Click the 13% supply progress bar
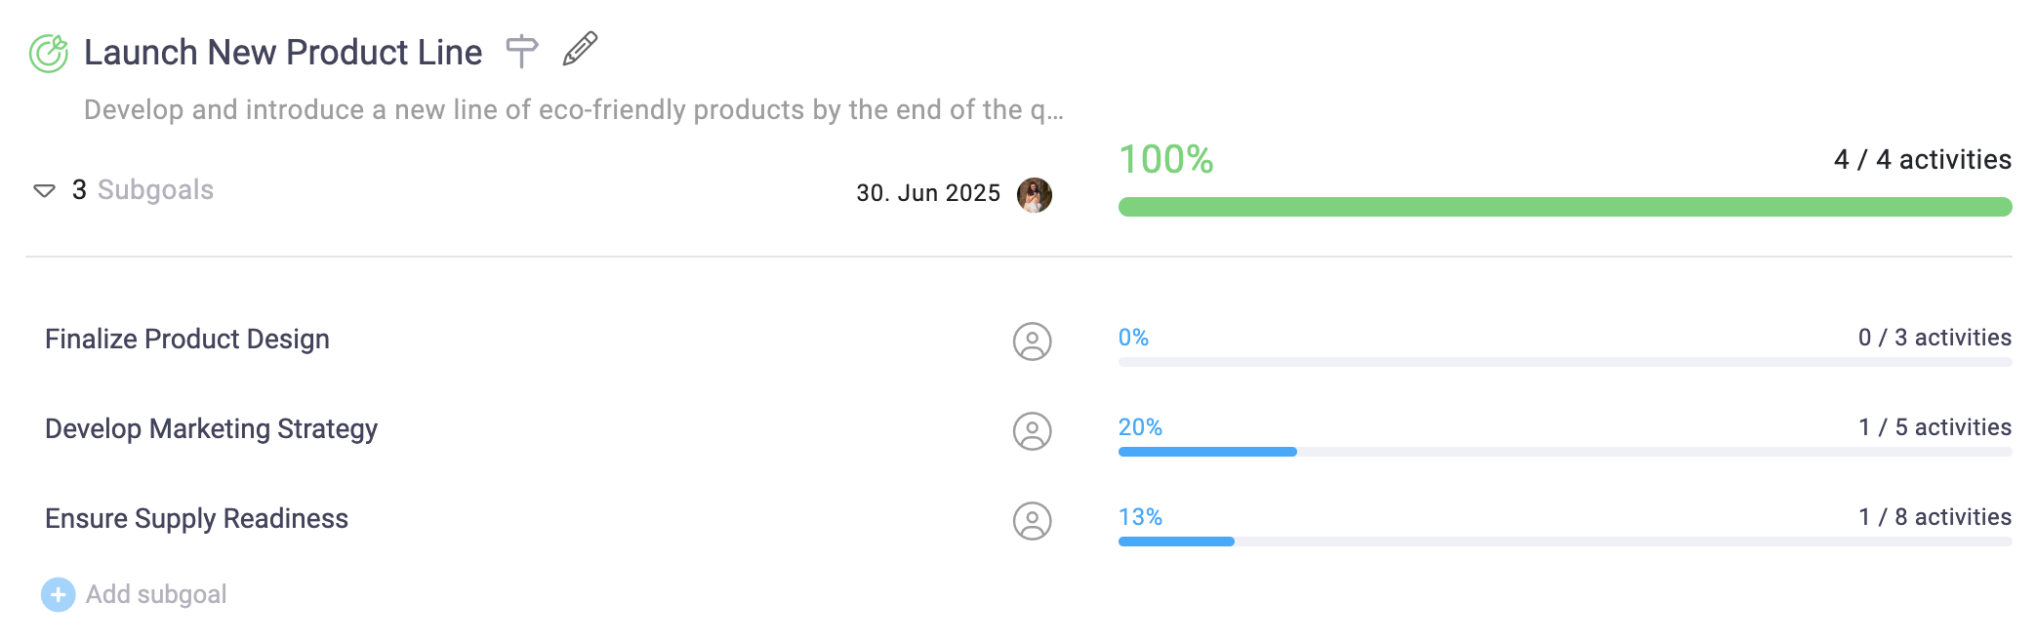This screenshot has height=642, width=2036. click(1565, 542)
